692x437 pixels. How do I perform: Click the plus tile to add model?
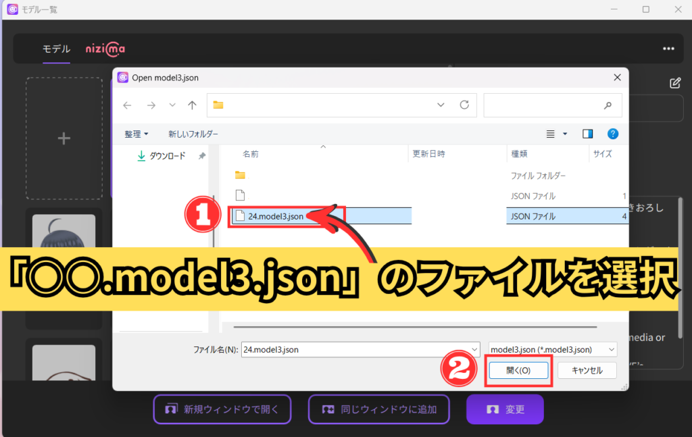(x=64, y=138)
